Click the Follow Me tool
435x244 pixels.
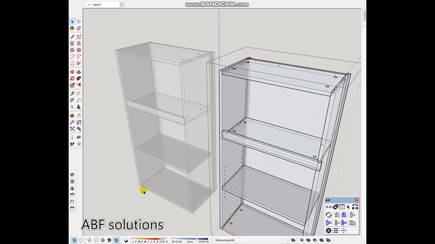tap(79, 79)
